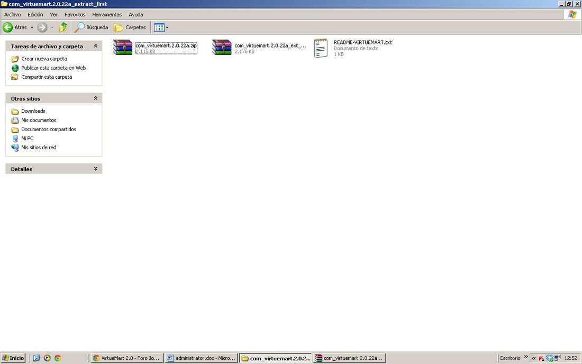Open the Ver menu
Screen dimensions: 582x364
[x=54, y=14]
